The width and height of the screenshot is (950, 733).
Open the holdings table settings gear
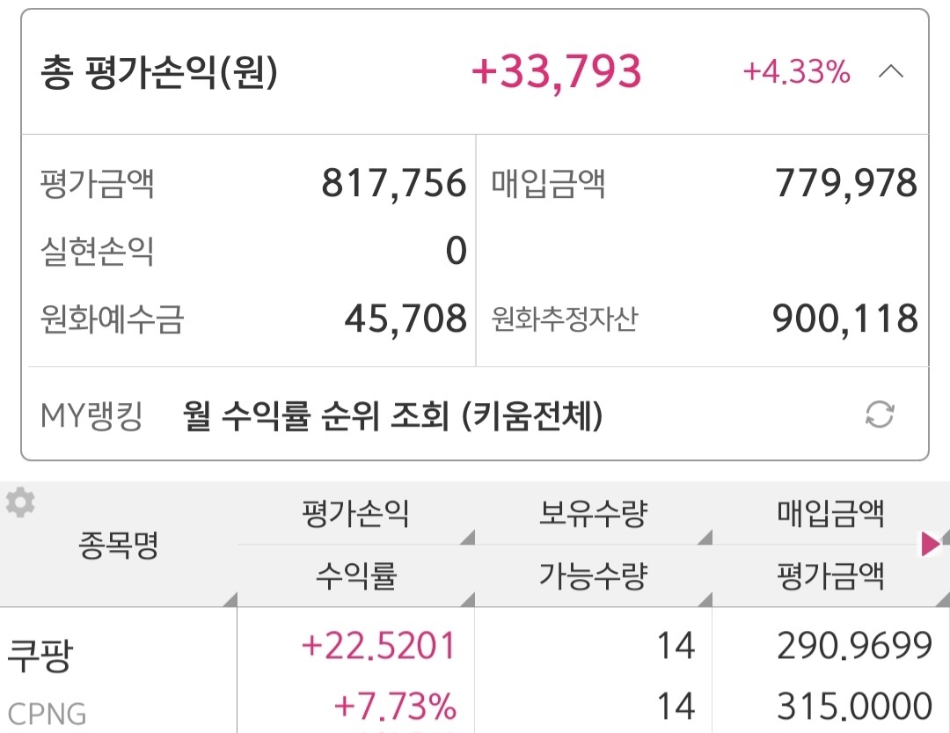[20, 503]
